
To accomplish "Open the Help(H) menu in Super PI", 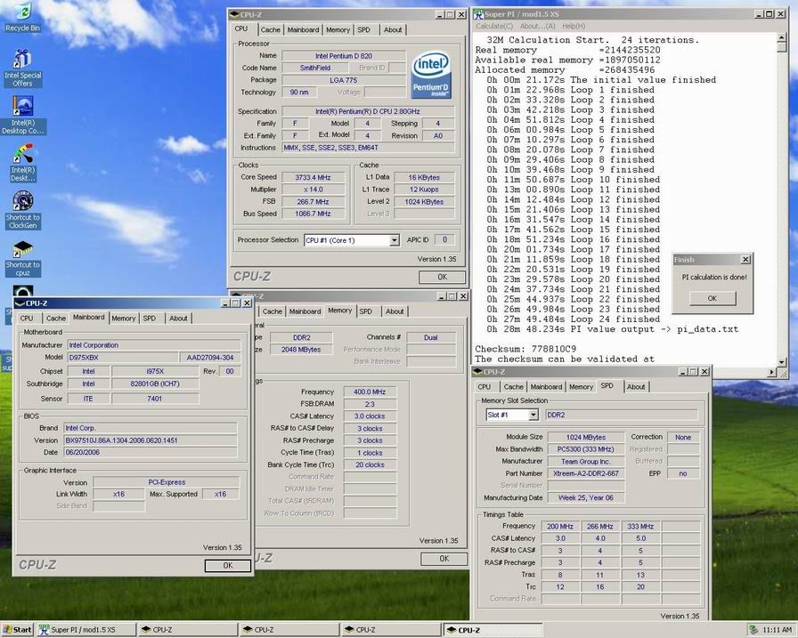I will click(x=574, y=27).
